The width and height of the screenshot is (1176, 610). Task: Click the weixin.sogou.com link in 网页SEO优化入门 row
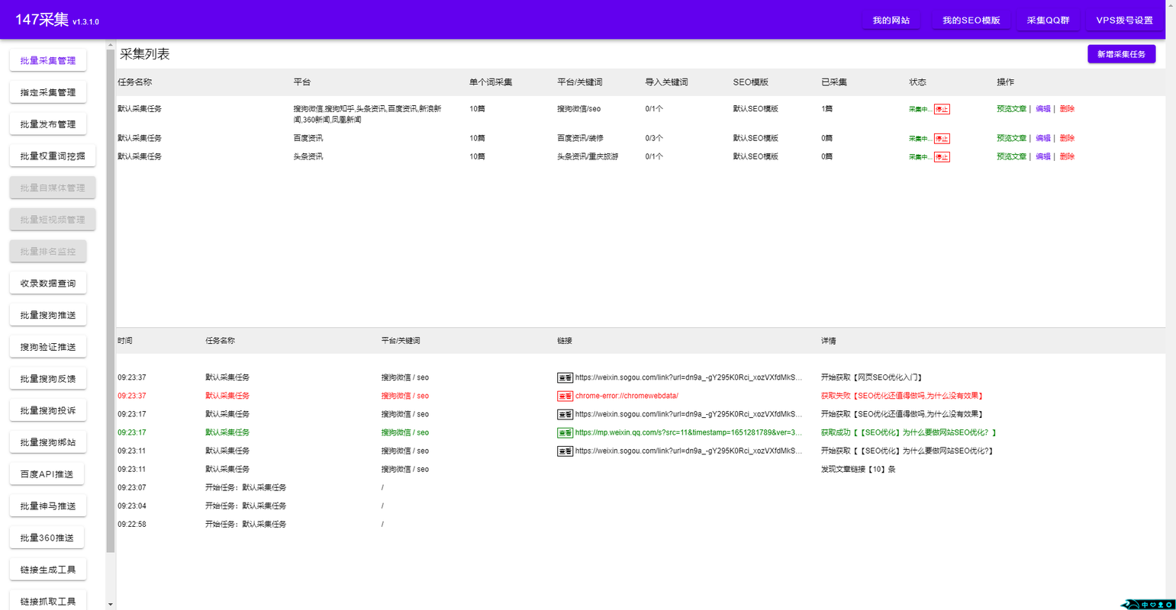688,377
